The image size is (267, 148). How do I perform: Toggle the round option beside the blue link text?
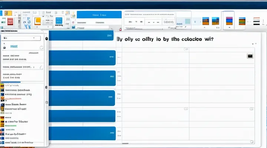[x=42, y=47]
